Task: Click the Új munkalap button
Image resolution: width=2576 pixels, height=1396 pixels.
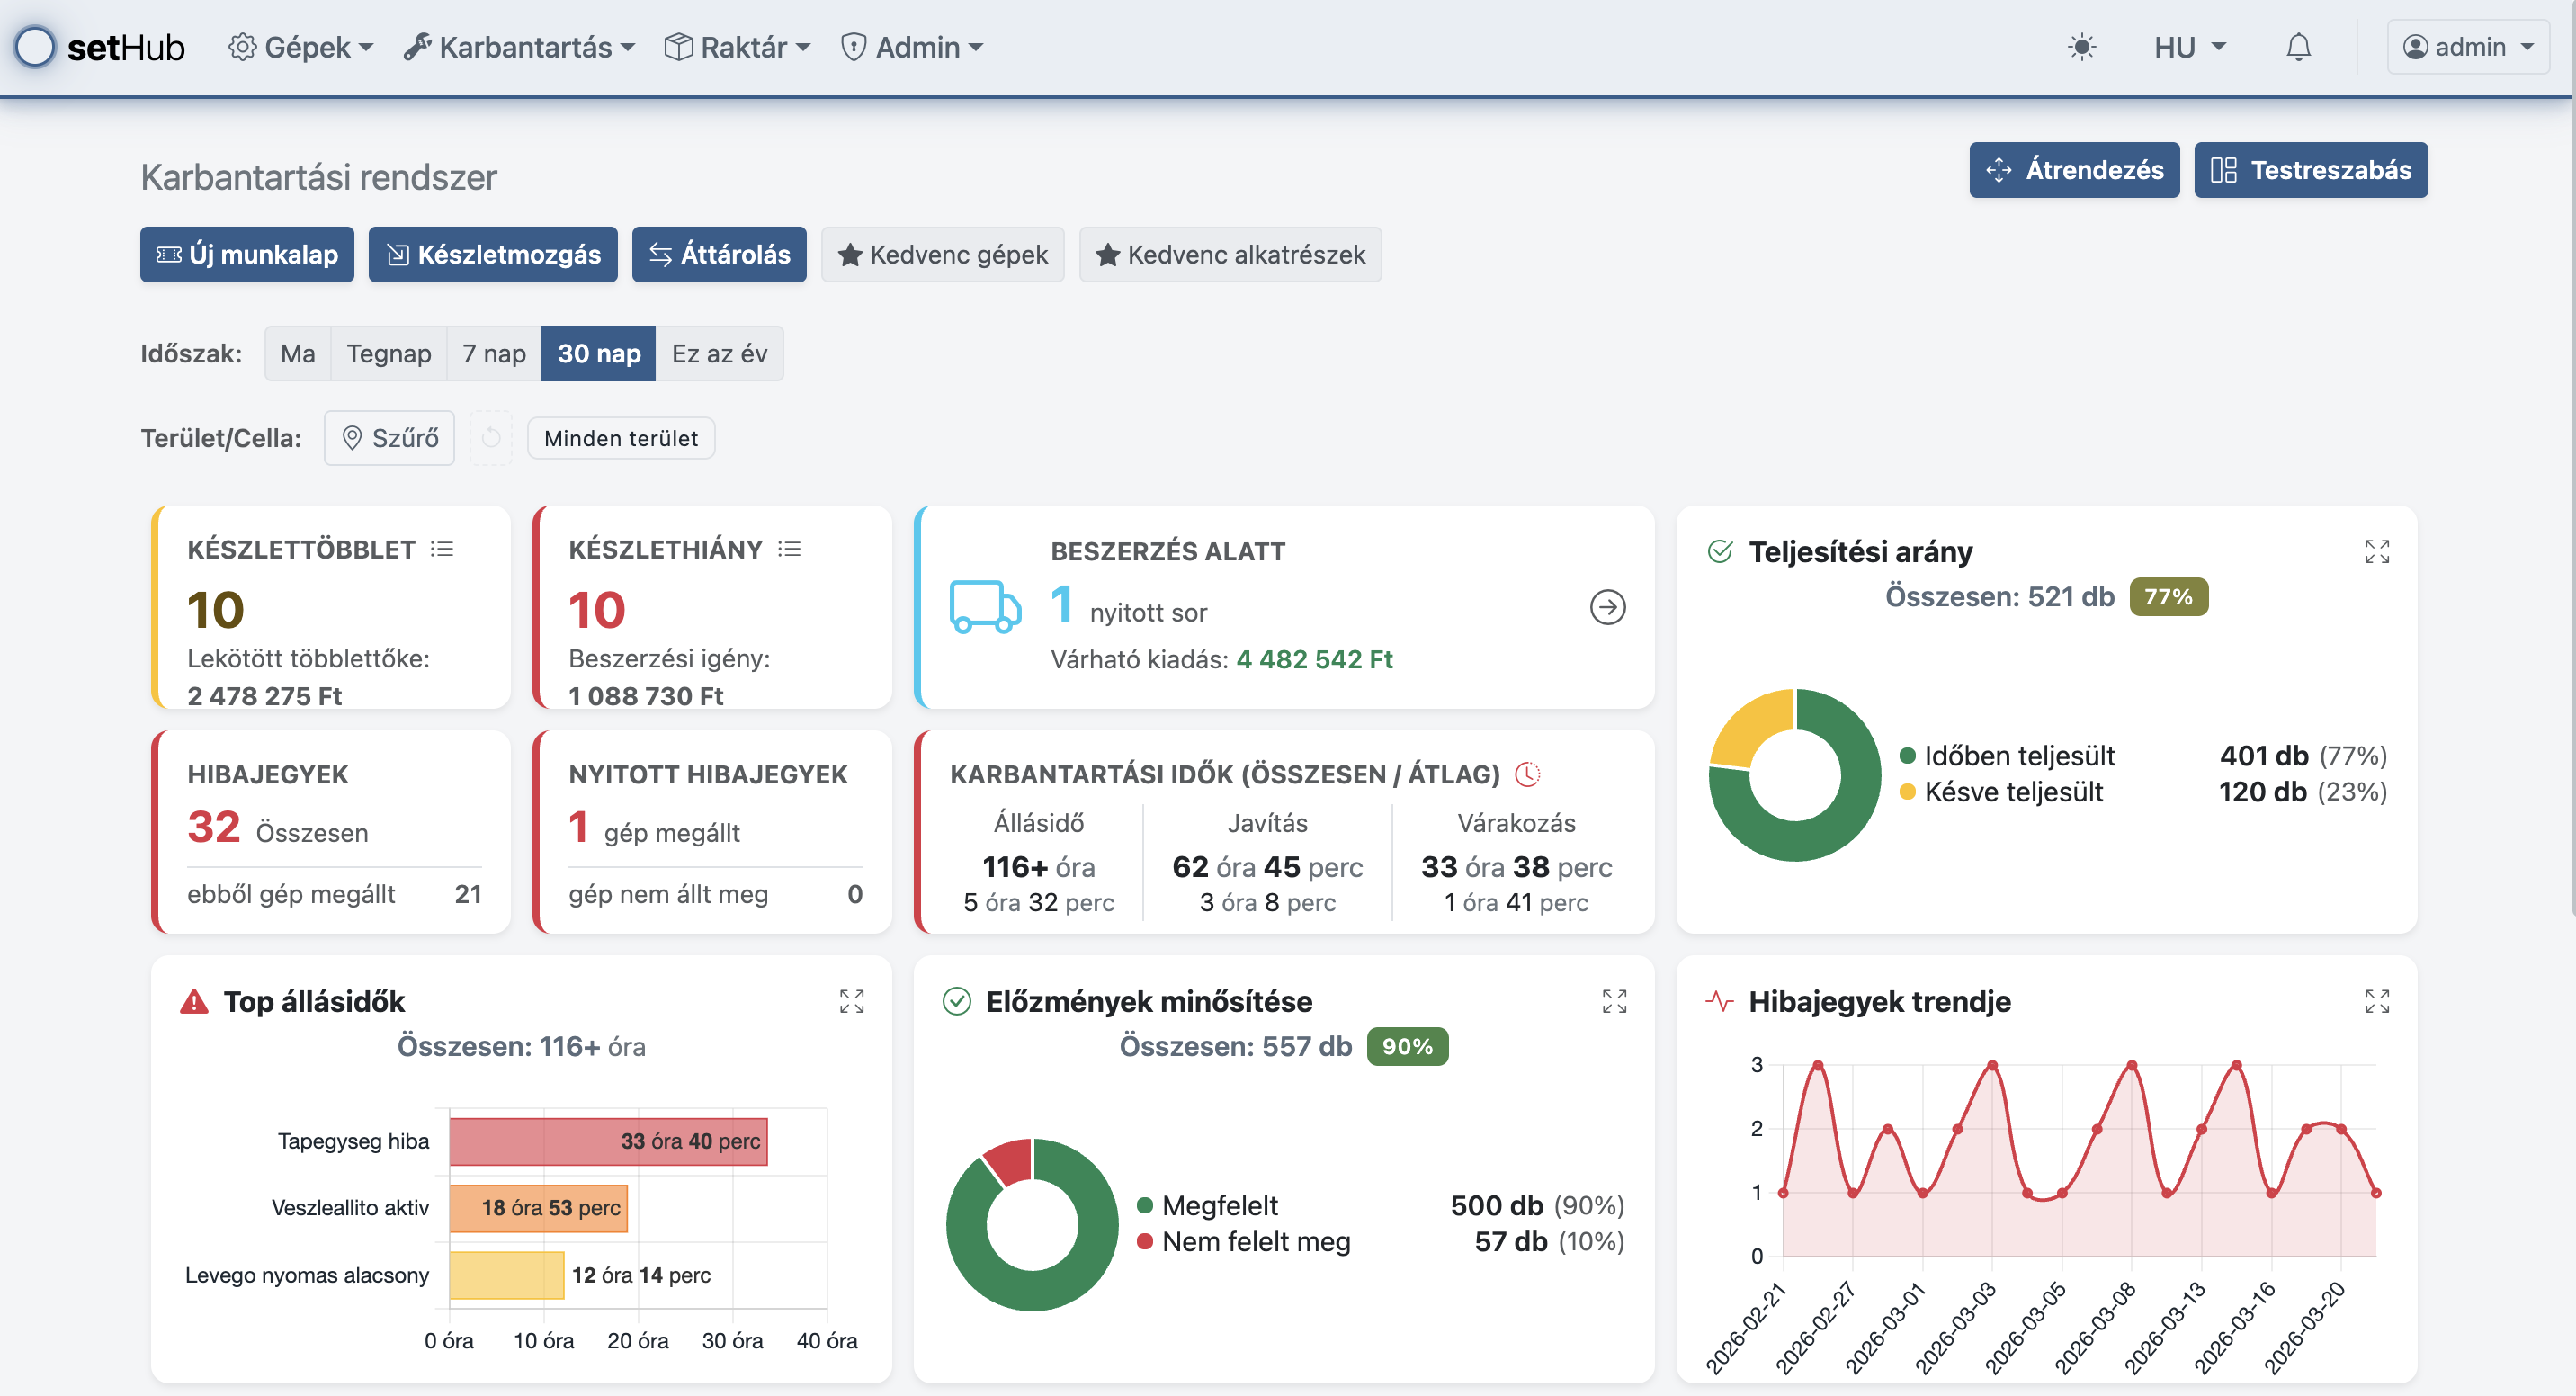Action: [x=247, y=255]
